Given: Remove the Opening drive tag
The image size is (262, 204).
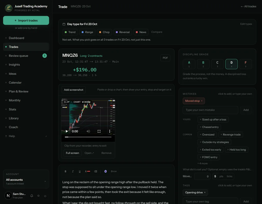Looking at the screenshot, I should (205, 192).
